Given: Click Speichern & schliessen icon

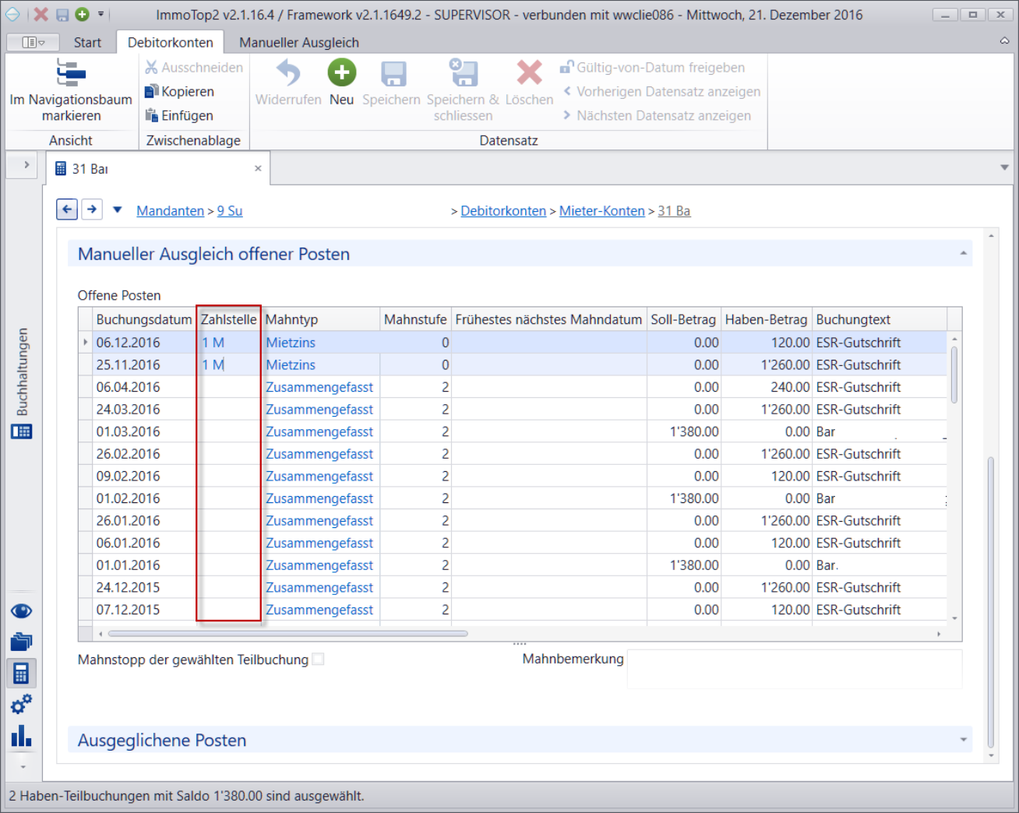Looking at the screenshot, I should (464, 72).
